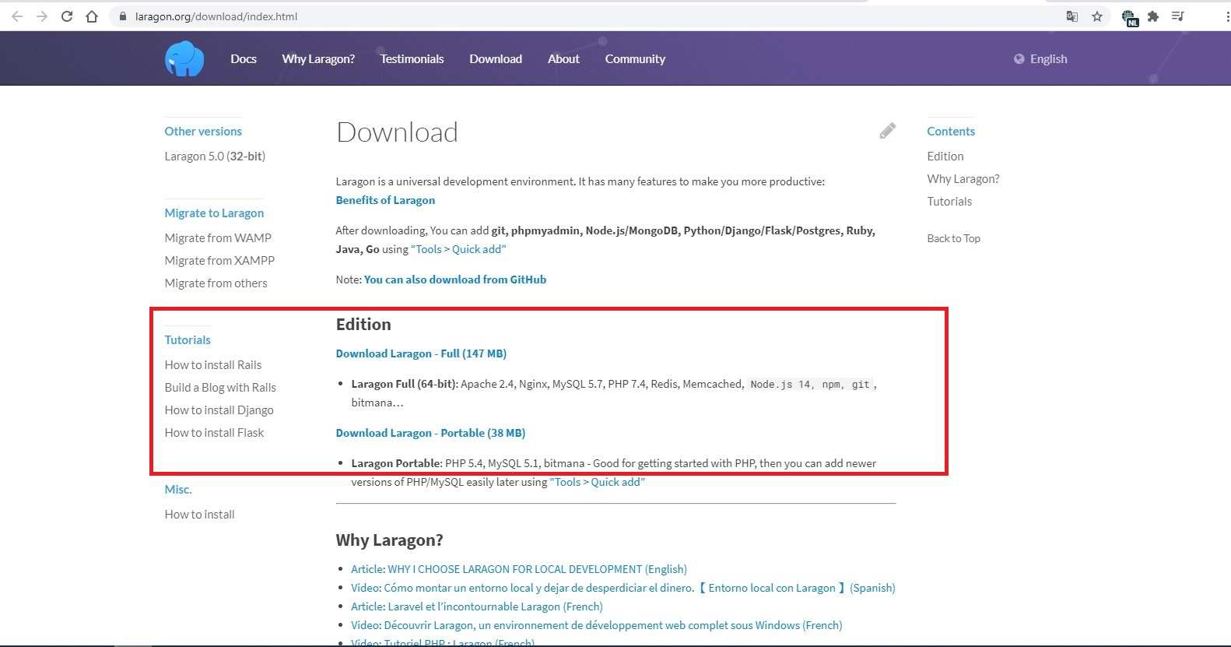
Task: Click the Misc. sidebar heading
Action: coord(178,490)
